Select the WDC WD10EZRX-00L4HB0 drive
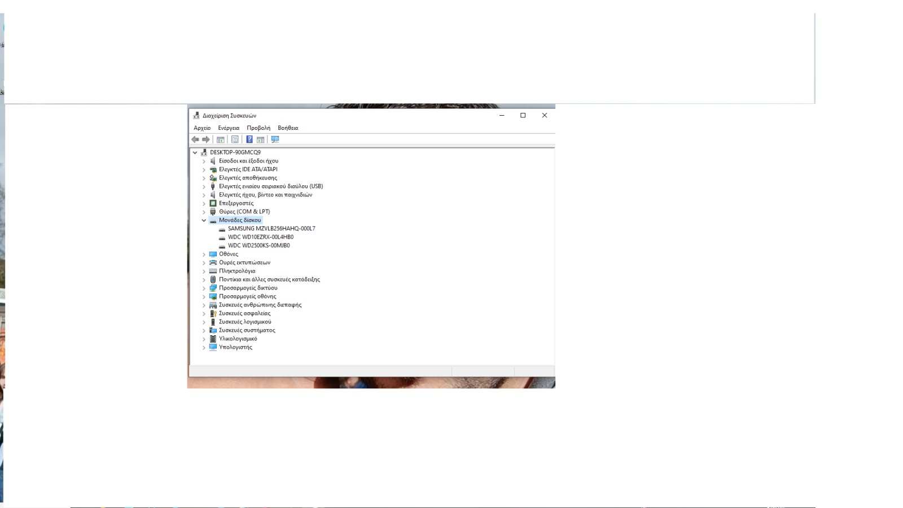 coord(261,237)
